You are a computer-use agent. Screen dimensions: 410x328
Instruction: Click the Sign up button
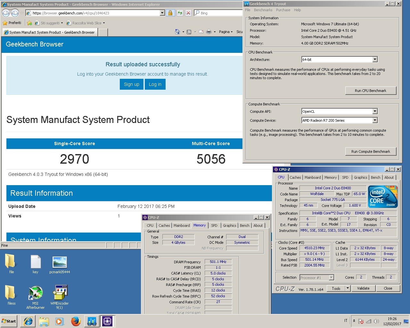pos(131,84)
